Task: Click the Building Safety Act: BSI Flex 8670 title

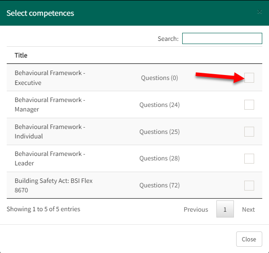Action: pyautogui.click(x=54, y=185)
